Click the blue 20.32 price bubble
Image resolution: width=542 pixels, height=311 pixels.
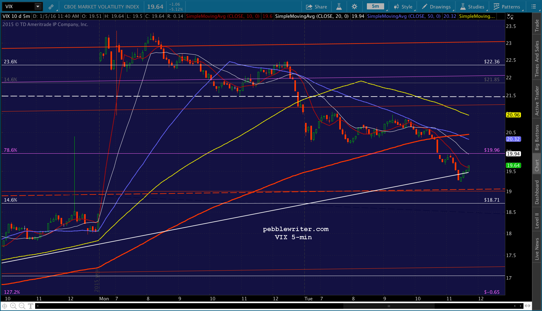[x=513, y=139]
